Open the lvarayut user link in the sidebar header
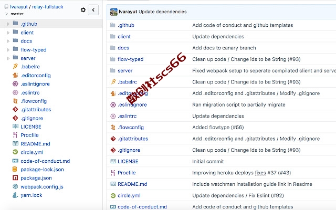336x210 pixels. click(19, 7)
